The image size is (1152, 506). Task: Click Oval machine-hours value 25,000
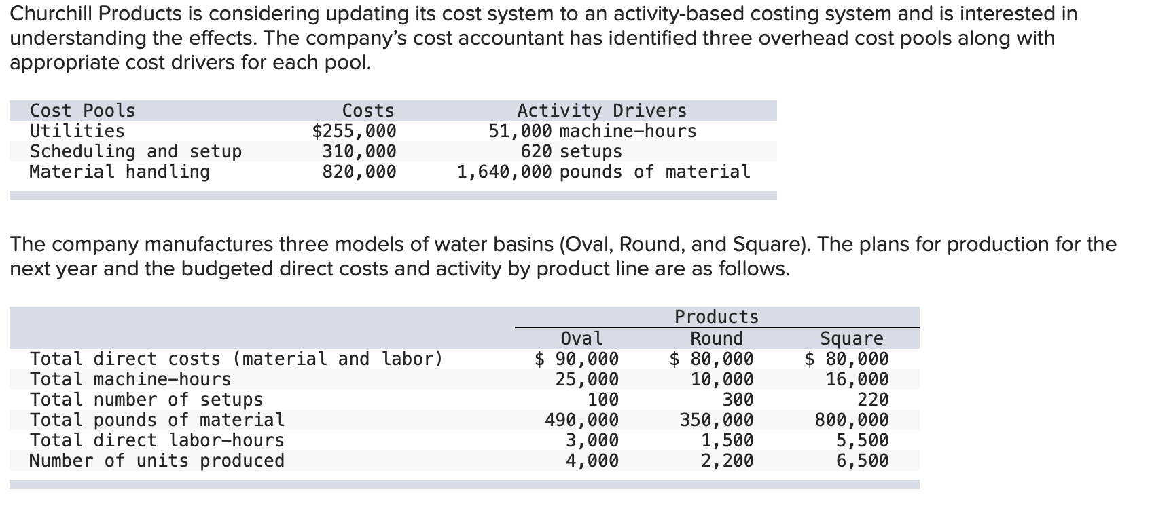click(x=588, y=379)
